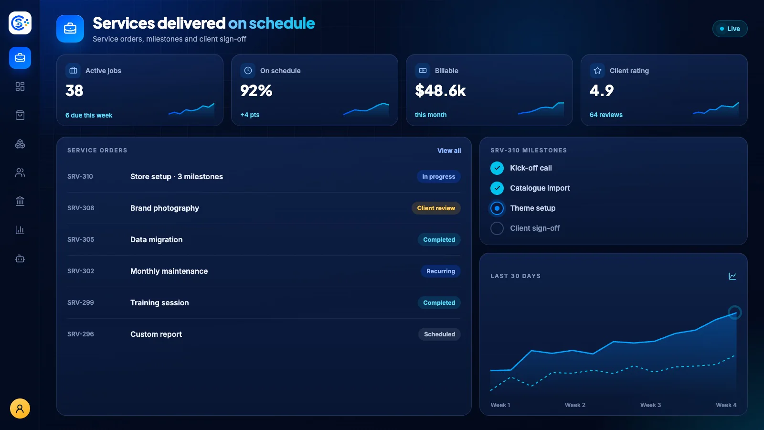This screenshot has height=430, width=764.
Task: Toggle the Kick-off call milestone check
Action: point(497,168)
